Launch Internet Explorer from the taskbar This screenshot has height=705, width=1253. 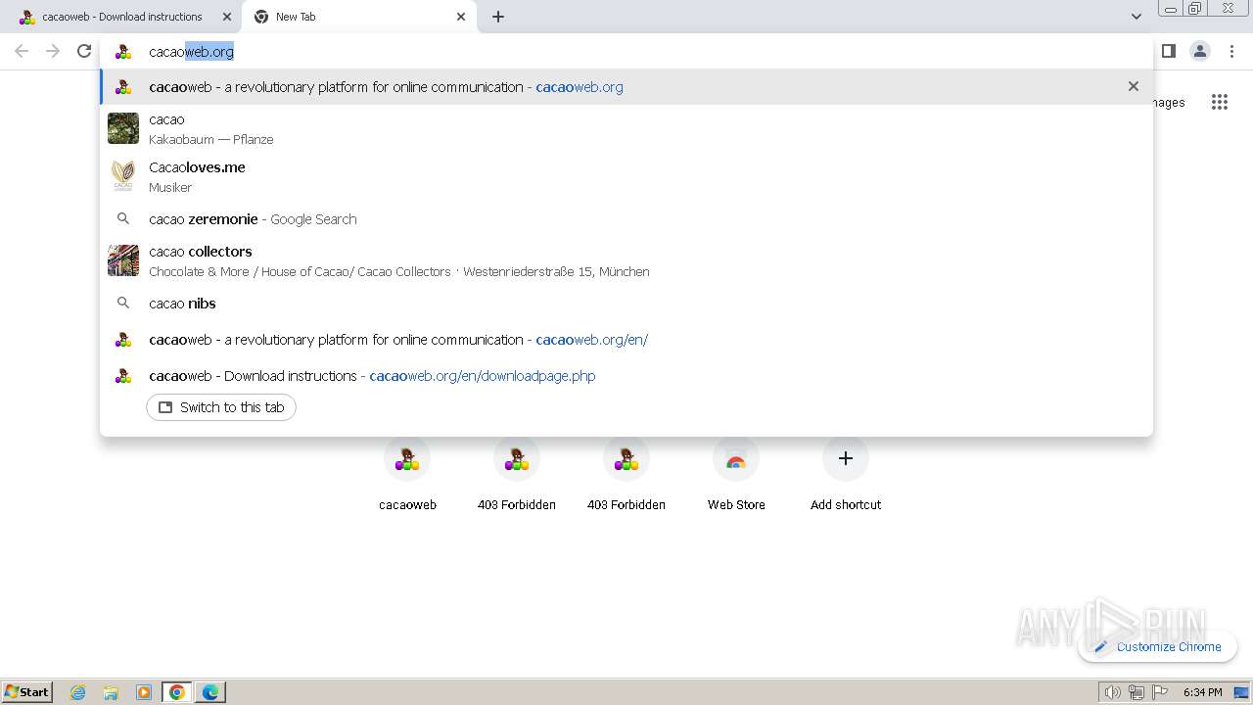[78, 692]
